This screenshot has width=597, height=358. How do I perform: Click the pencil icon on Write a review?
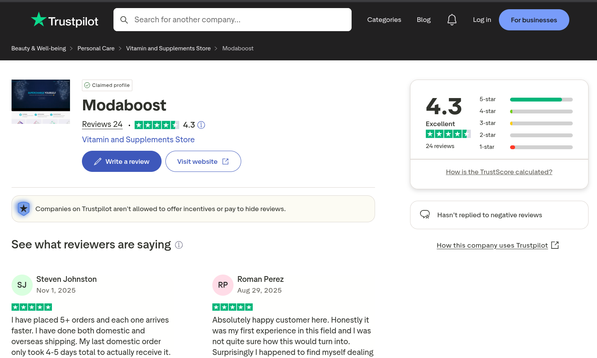98,161
